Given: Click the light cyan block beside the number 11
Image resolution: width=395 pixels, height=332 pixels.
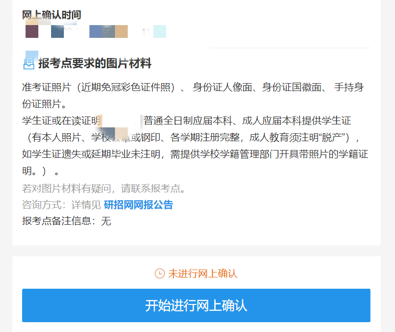Looking at the screenshot, I should (161, 31).
